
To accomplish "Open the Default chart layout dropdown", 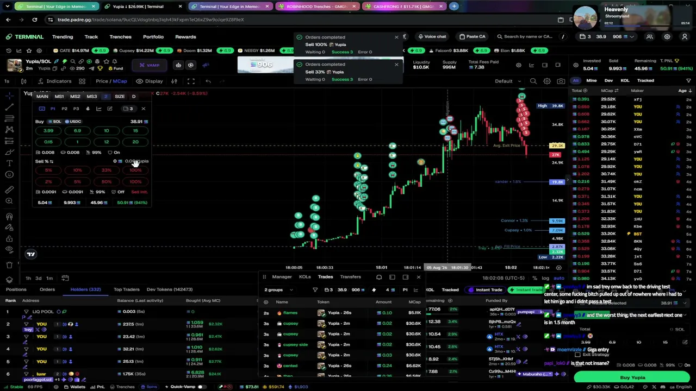I will click(x=507, y=81).
